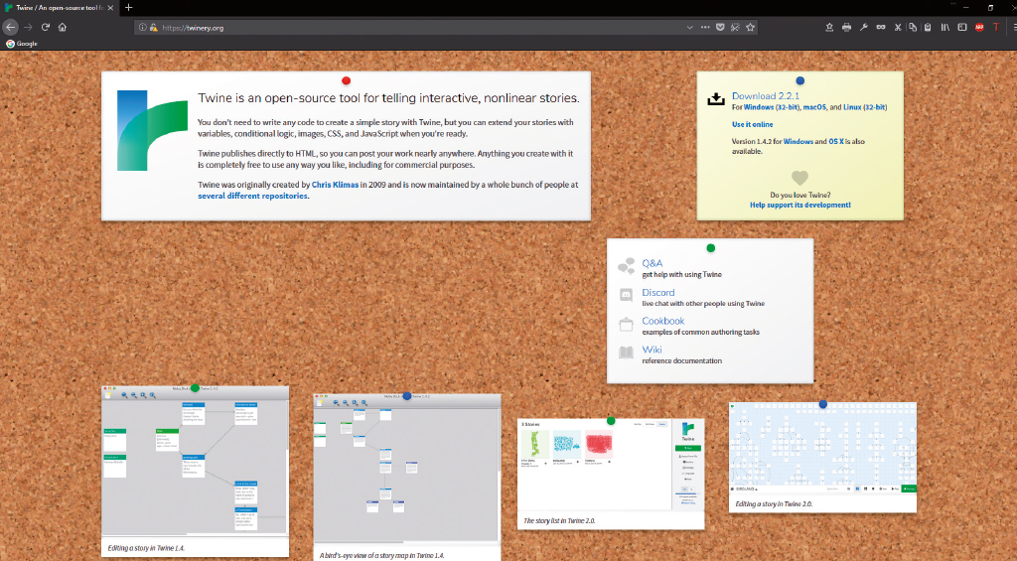
Task: Open a new tab with the plus button
Action: (x=128, y=7)
